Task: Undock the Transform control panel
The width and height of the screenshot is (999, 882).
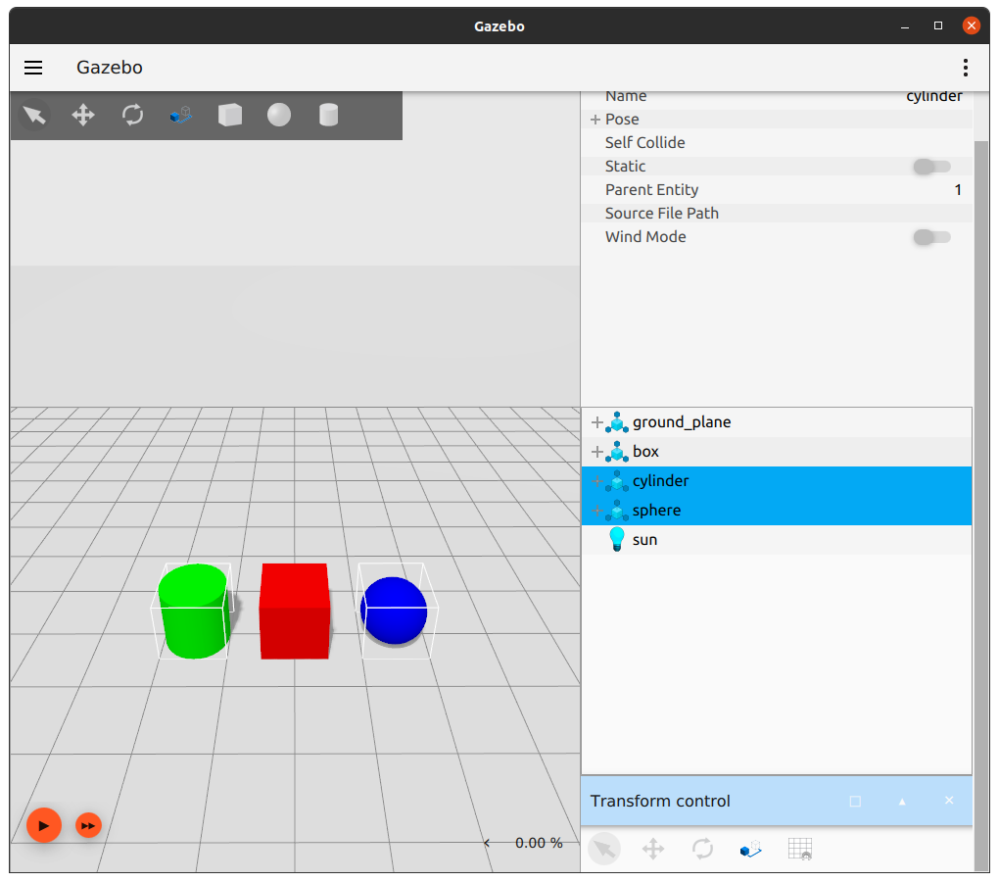Action: 855,801
